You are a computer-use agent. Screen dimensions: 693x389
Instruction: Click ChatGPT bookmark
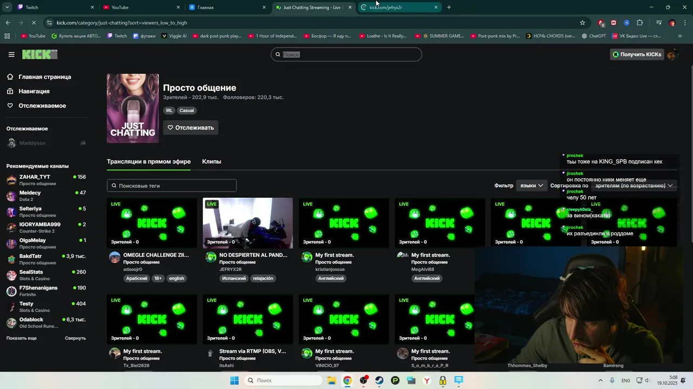(x=594, y=36)
